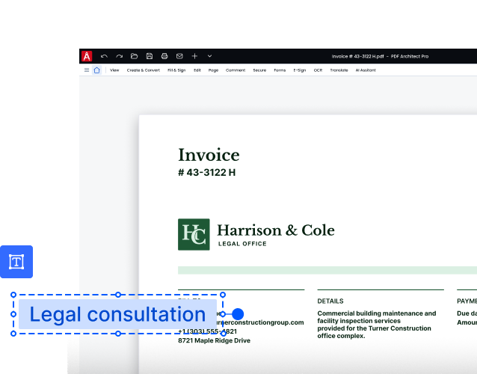Click the 'Harrison & Cole' company name
This screenshot has height=374, width=477.
pyautogui.click(x=276, y=230)
